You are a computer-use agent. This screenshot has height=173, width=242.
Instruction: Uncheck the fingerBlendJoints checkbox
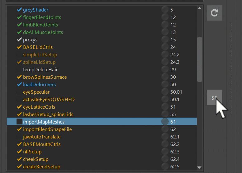pos(19,17)
